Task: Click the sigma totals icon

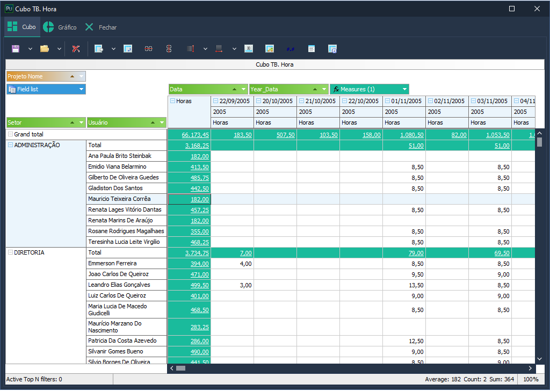Action: pos(249,49)
